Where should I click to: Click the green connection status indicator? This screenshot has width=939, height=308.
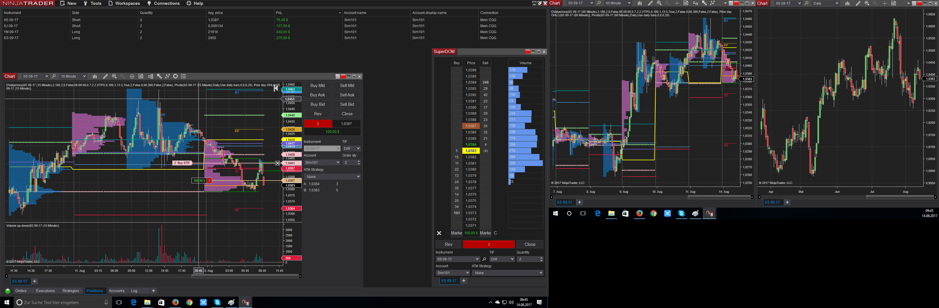(8, 291)
